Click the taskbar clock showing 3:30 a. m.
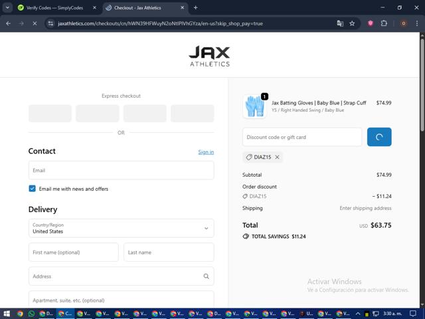The height and width of the screenshot is (319, 425). pyautogui.click(x=392, y=314)
